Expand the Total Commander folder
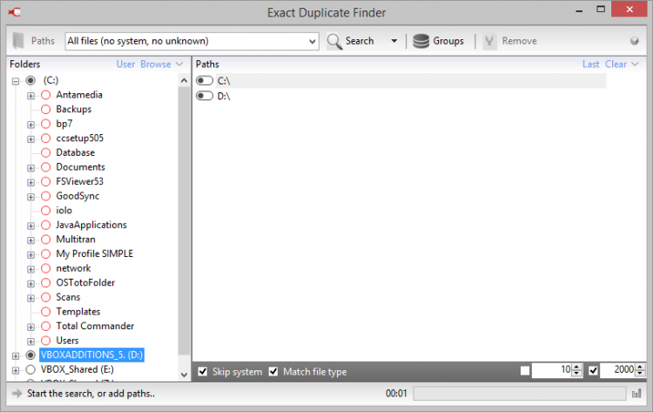The height and width of the screenshot is (412, 653). (30, 327)
